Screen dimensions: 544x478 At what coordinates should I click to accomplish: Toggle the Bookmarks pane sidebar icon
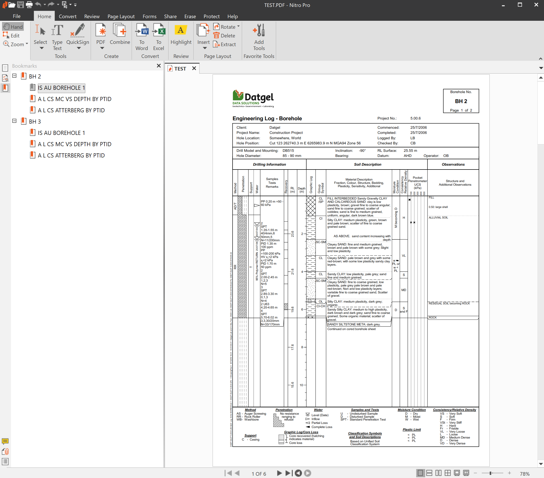(5, 88)
